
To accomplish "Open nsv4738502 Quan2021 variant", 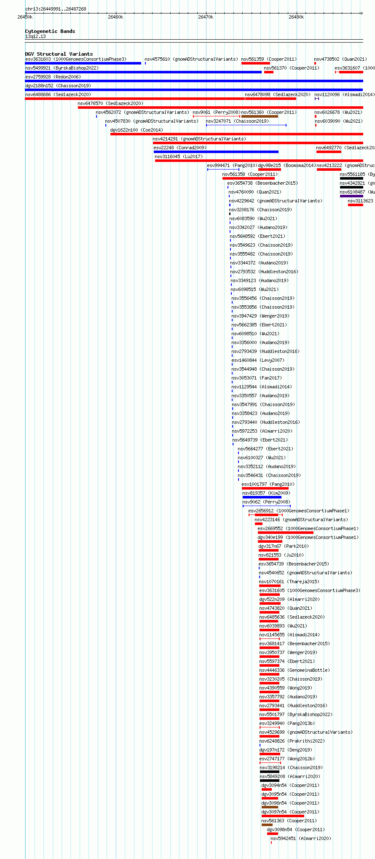I will (x=340, y=59).
